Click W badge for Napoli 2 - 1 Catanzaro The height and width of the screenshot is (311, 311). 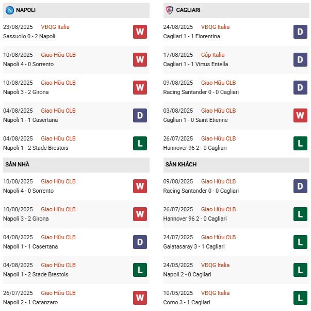click(140, 298)
